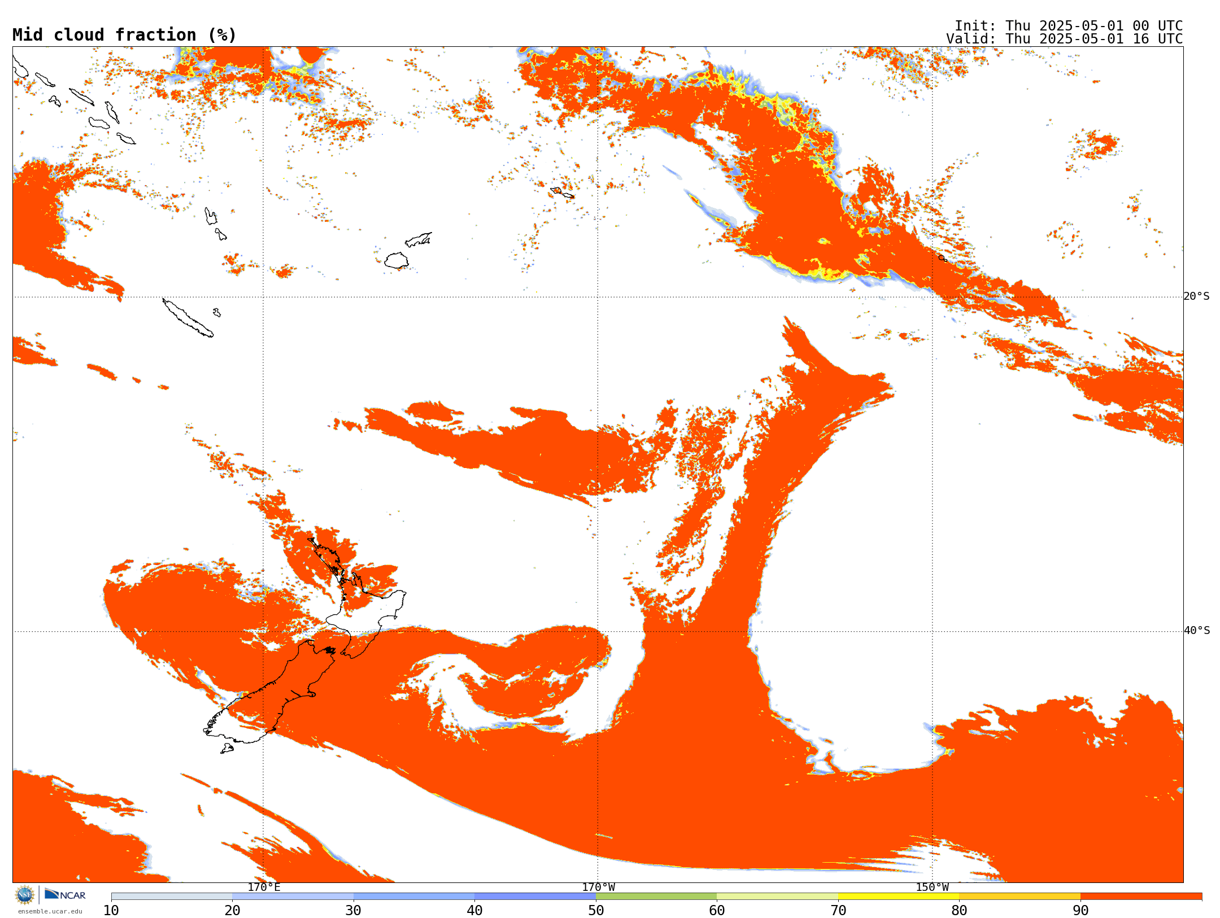Click the 50–60 green colorbar segment

[x=656, y=897]
